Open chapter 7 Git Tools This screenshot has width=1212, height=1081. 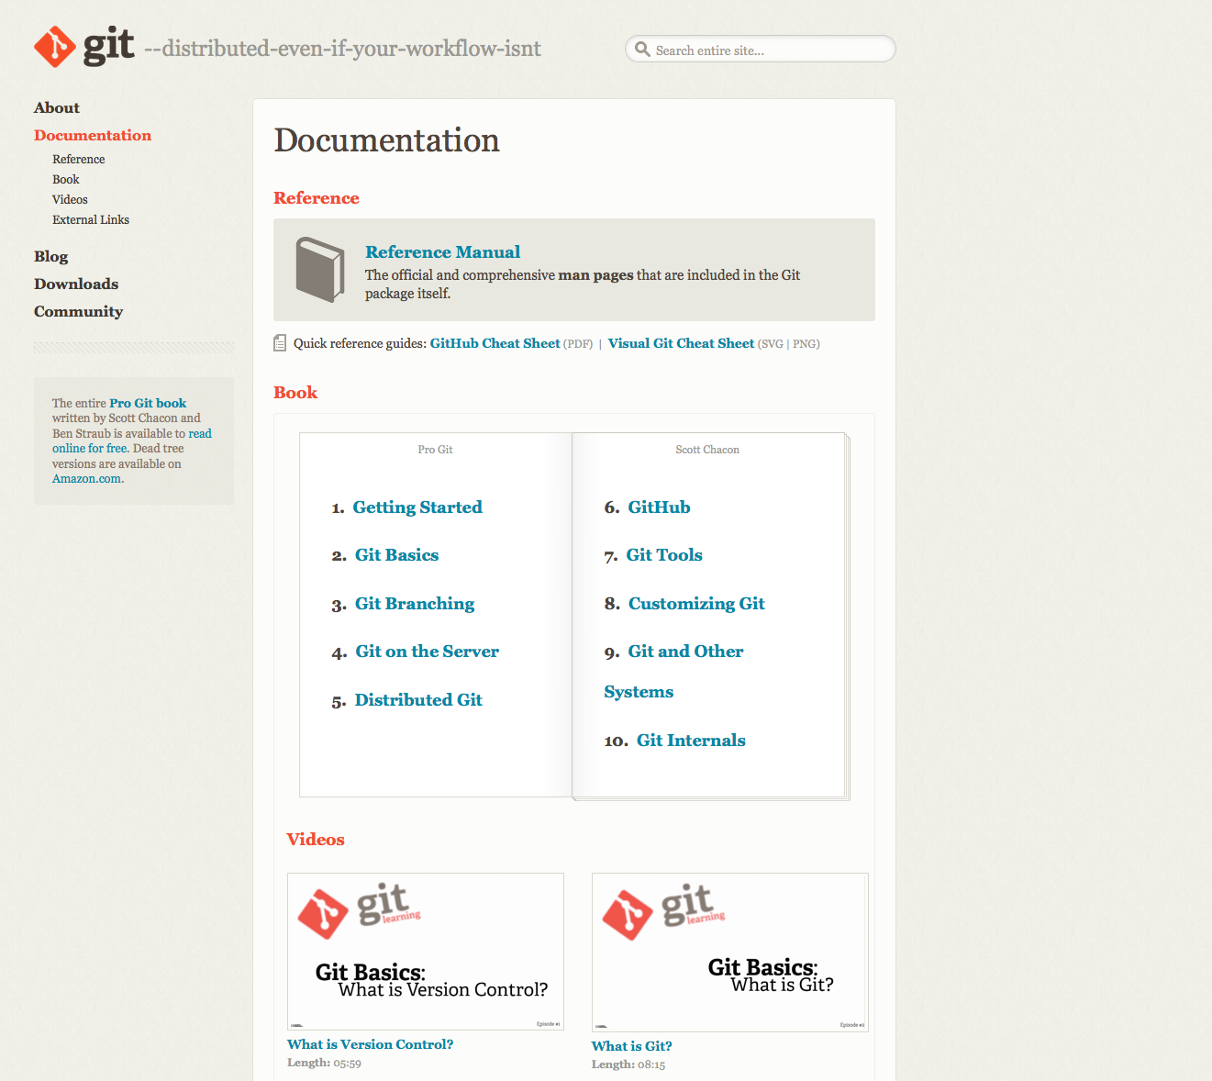pyautogui.click(x=664, y=555)
